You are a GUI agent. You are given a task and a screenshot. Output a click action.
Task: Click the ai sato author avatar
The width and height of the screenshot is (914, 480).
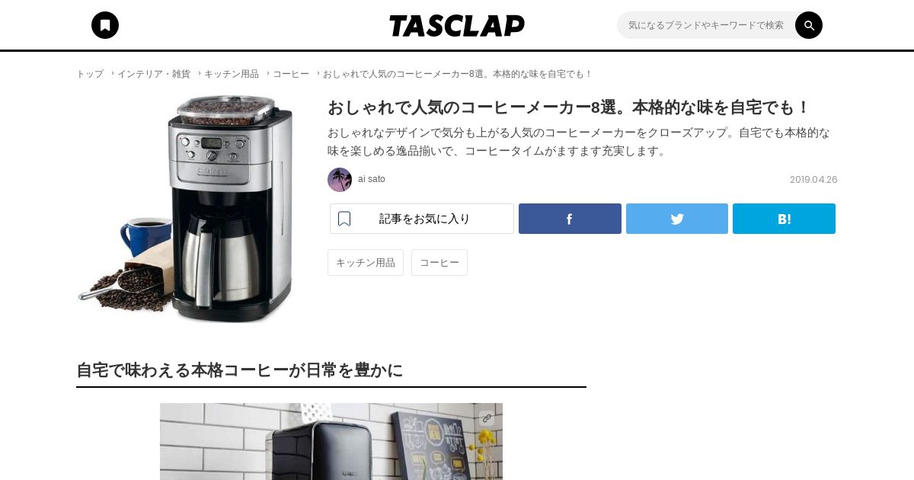pyautogui.click(x=340, y=180)
